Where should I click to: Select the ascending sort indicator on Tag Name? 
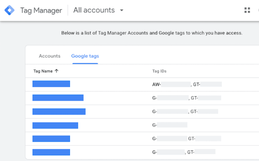point(57,71)
